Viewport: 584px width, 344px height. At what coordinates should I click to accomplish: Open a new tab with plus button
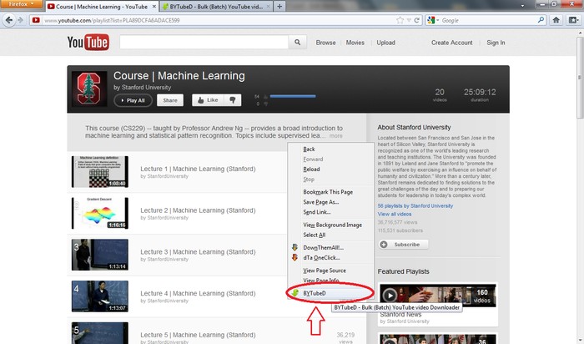279,7
